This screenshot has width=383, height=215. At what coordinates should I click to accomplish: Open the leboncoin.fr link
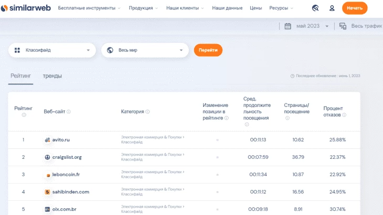66,175
